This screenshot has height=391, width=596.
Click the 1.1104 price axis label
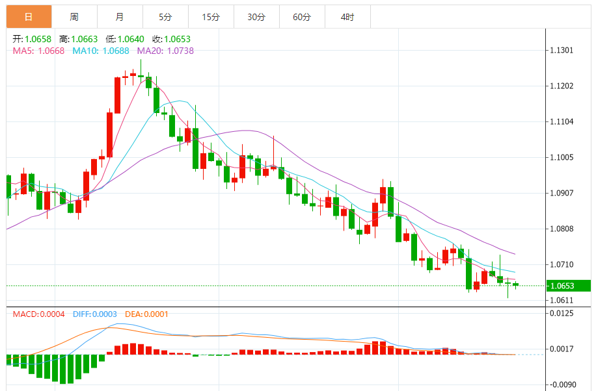click(x=562, y=122)
